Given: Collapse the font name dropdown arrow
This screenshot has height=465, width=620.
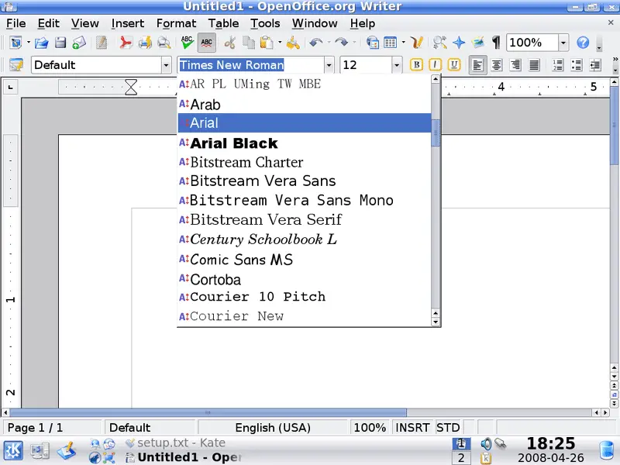Looking at the screenshot, I should point(329,65).
